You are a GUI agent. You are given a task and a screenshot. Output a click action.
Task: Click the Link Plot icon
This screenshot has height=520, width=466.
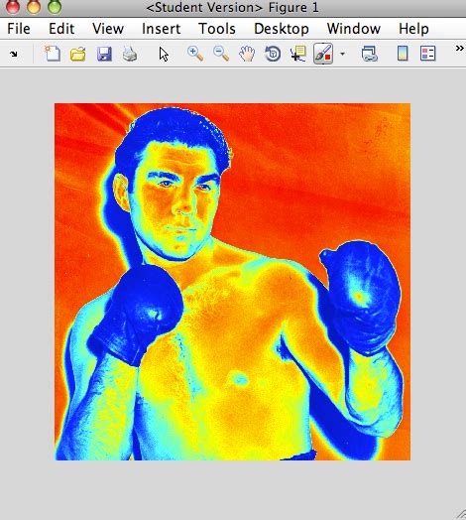pyautogui.click(x=370, y=54)
